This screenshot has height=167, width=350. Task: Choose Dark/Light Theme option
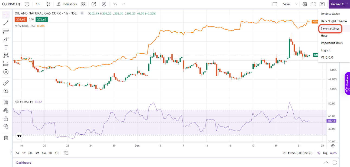[x=334, y=21]
